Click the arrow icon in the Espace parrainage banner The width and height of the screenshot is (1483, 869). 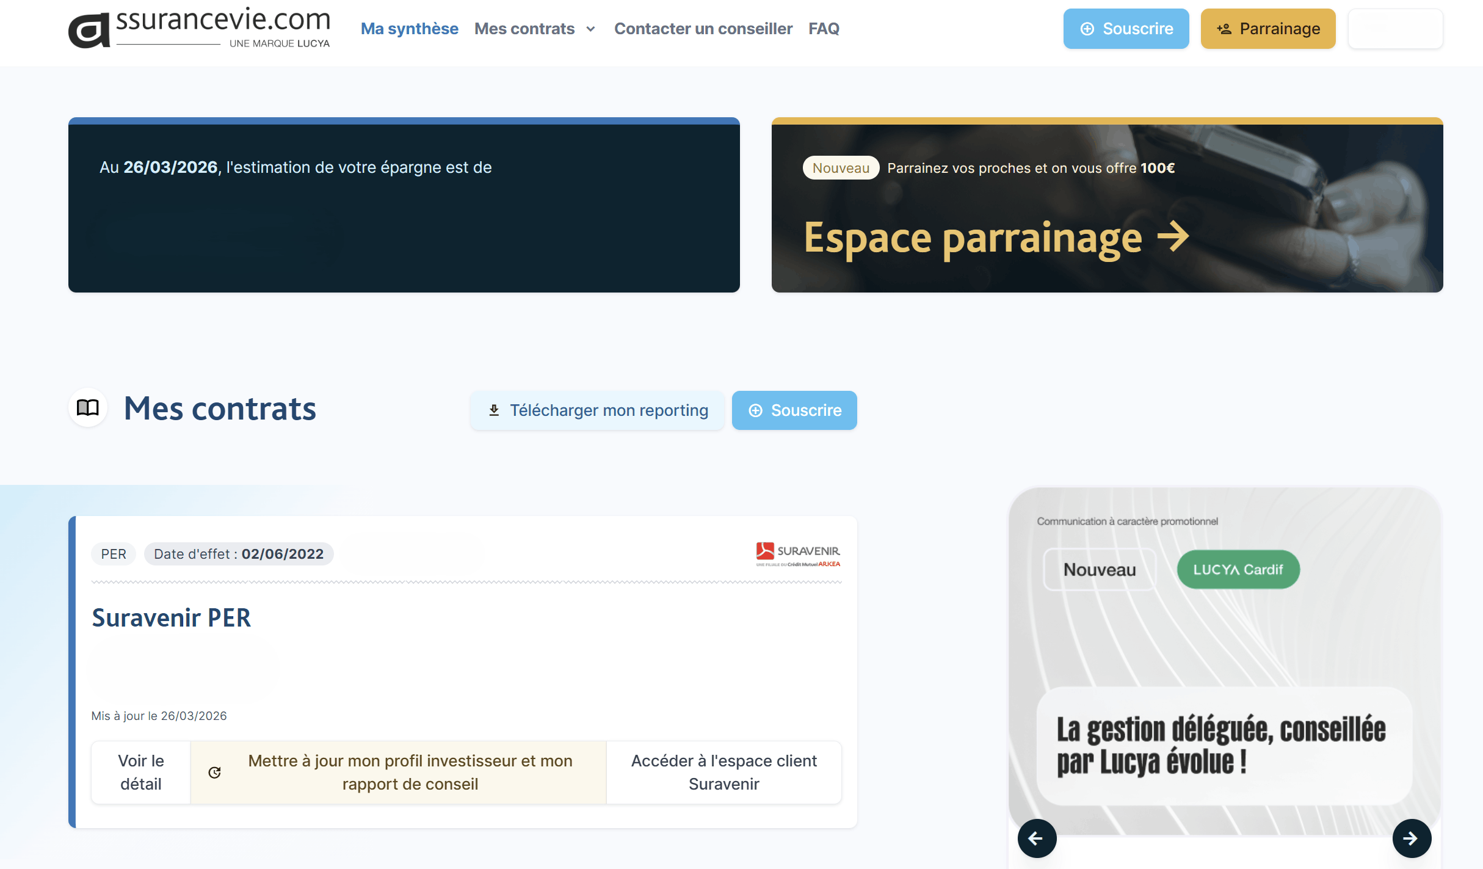pos(1174,238)
